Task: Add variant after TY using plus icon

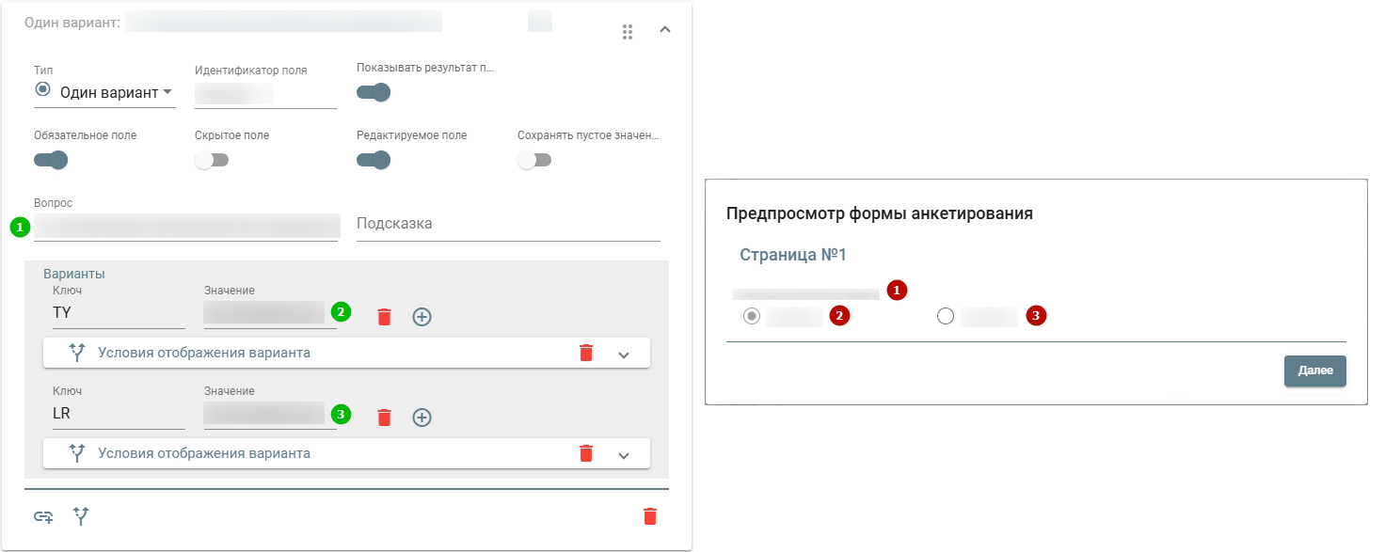Action: coord(422,317)
